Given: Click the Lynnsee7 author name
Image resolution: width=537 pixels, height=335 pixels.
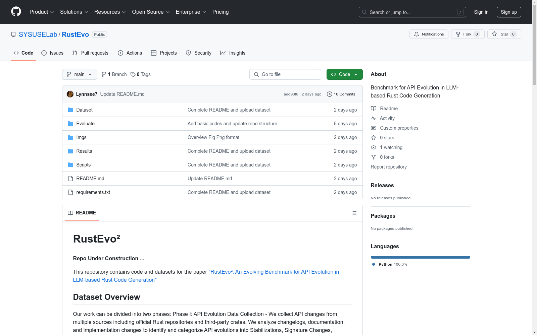Looking at the screenshot, I should pos(87,94).
